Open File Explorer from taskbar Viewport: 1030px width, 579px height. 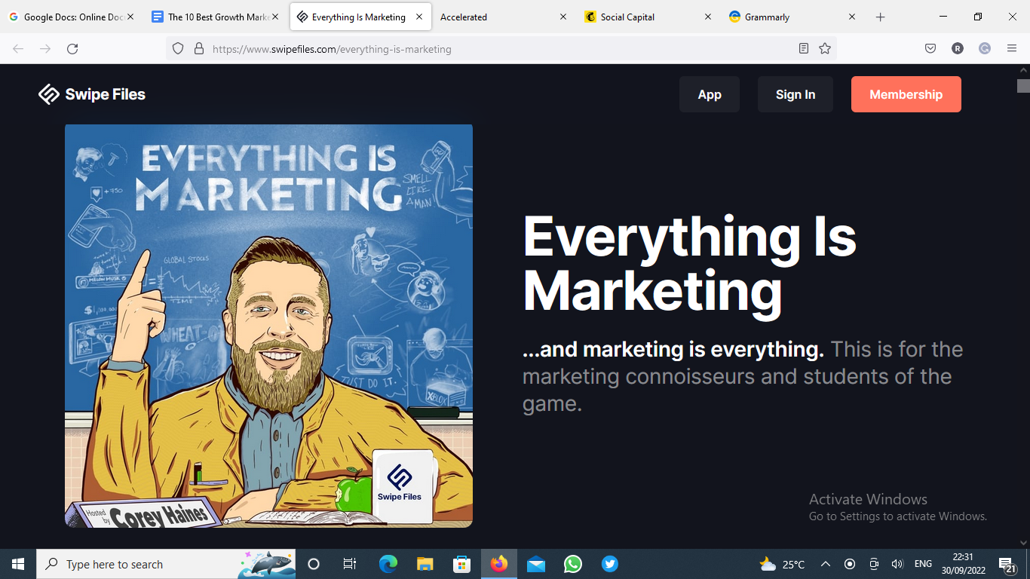coord(425,564)
